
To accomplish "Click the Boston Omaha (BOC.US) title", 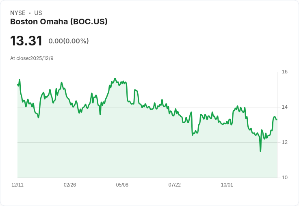I will (59, 22).
